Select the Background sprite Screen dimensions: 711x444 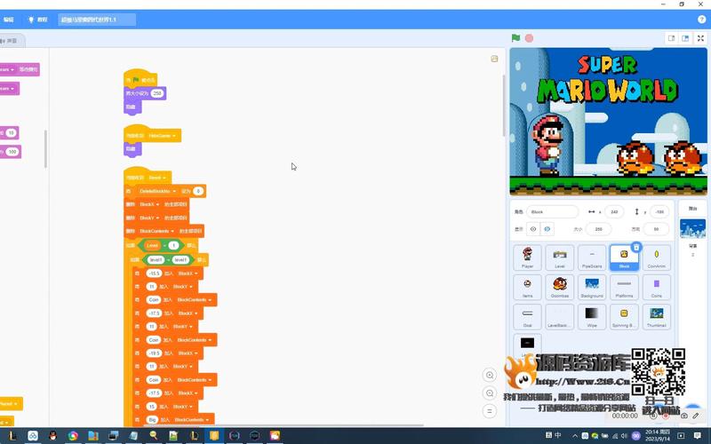(x=592, y=287)
